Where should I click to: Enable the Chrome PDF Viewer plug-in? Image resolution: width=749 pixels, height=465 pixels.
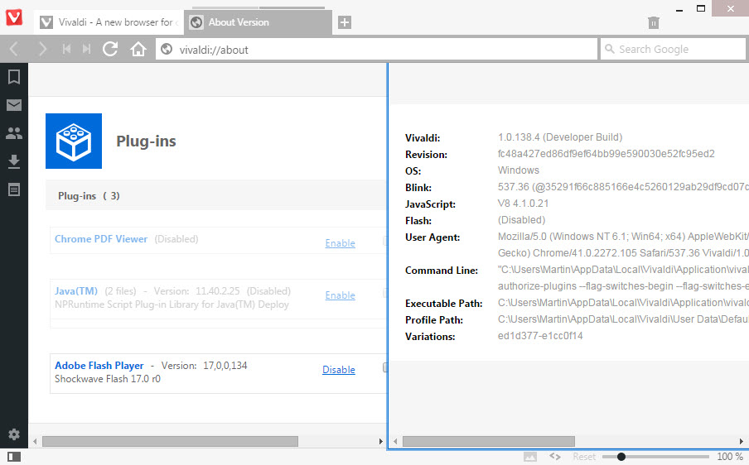[340, 243]
